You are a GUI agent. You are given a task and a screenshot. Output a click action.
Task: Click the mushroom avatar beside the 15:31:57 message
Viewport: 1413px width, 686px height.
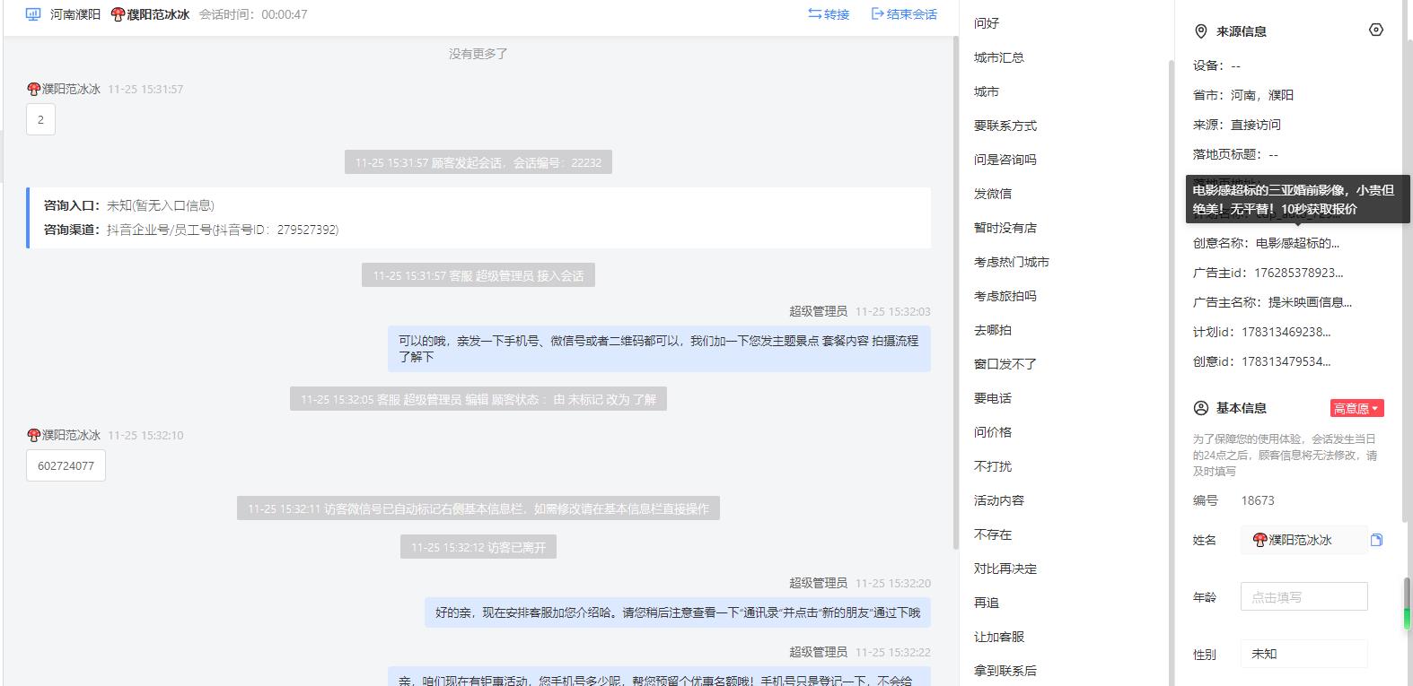34,89
